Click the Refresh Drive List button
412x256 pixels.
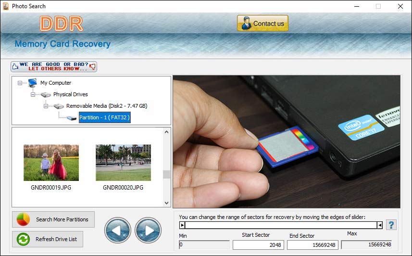coord(48,239)
